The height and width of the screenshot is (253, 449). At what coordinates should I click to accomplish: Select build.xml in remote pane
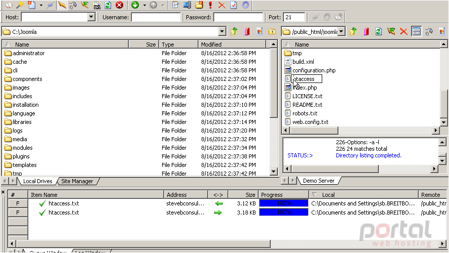point(303,62)
